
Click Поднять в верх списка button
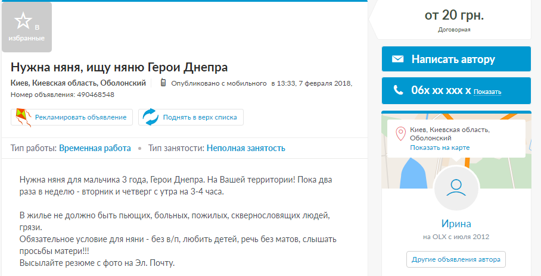[191, 117]
